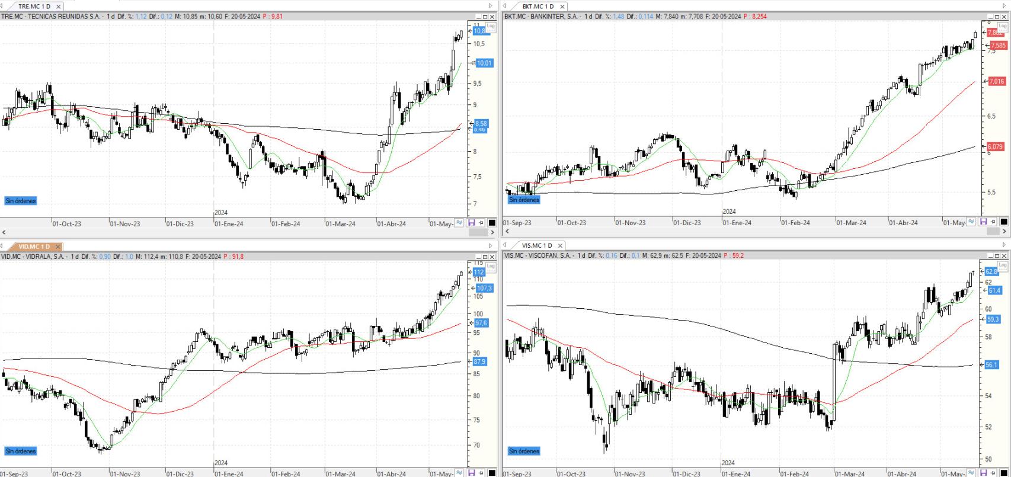Viewport: 1011px width, 477px height.
Task: Select the VID.MC 1 D tab
Action: [x=34, y=246]
